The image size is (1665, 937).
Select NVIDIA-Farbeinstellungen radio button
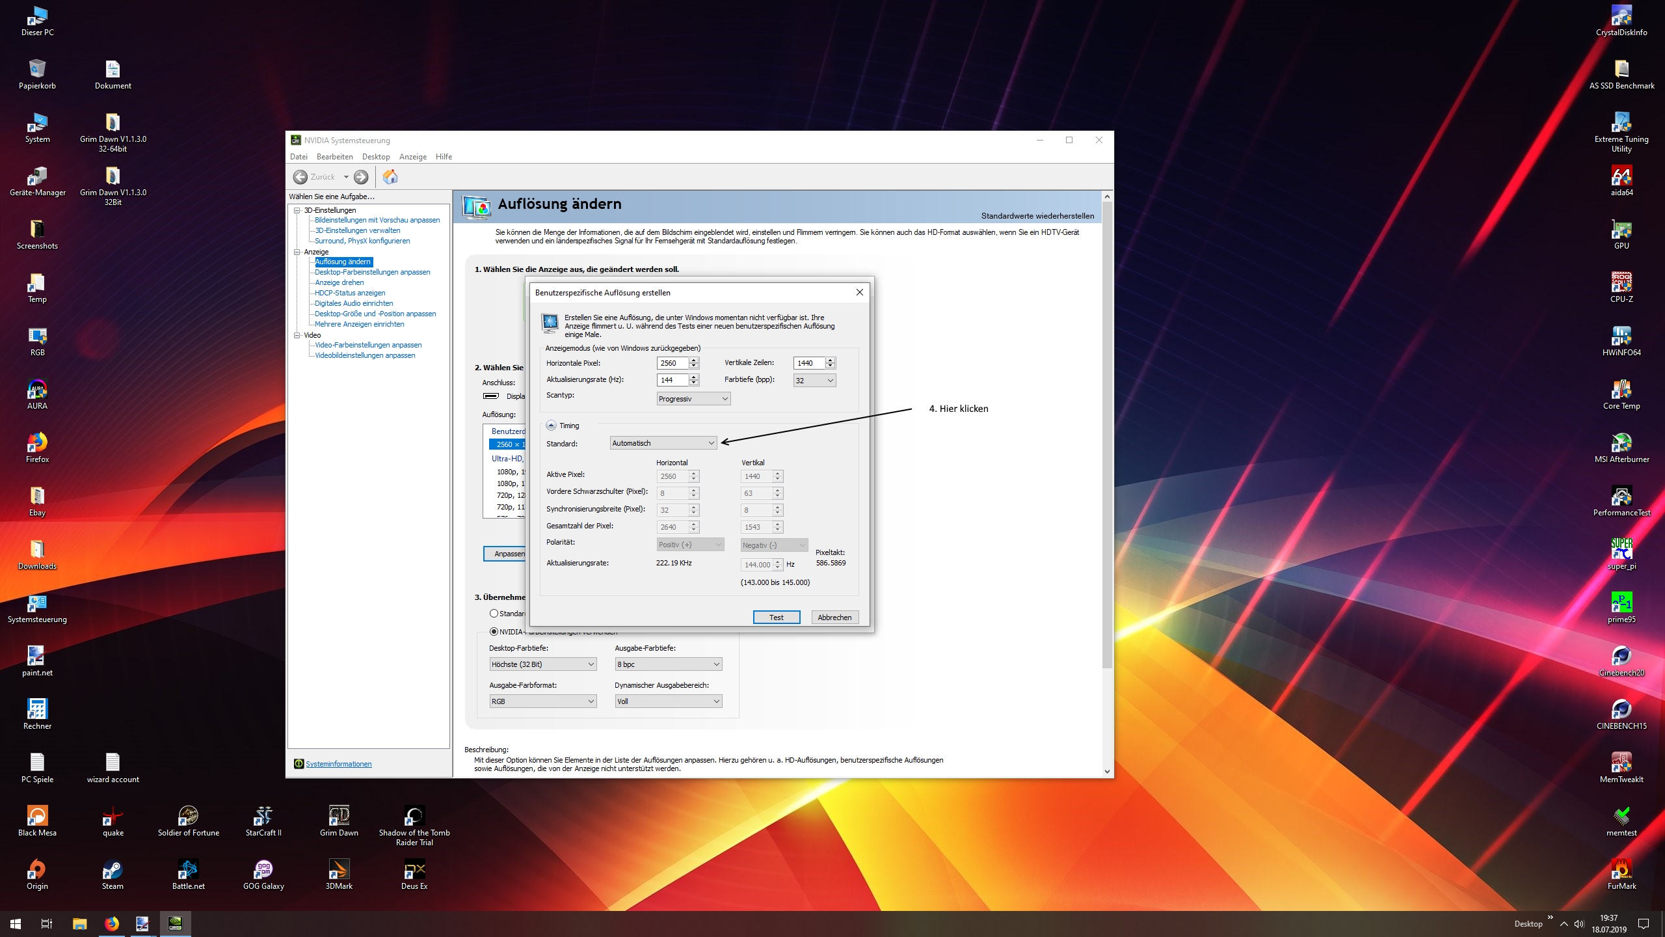pos(494,631)
